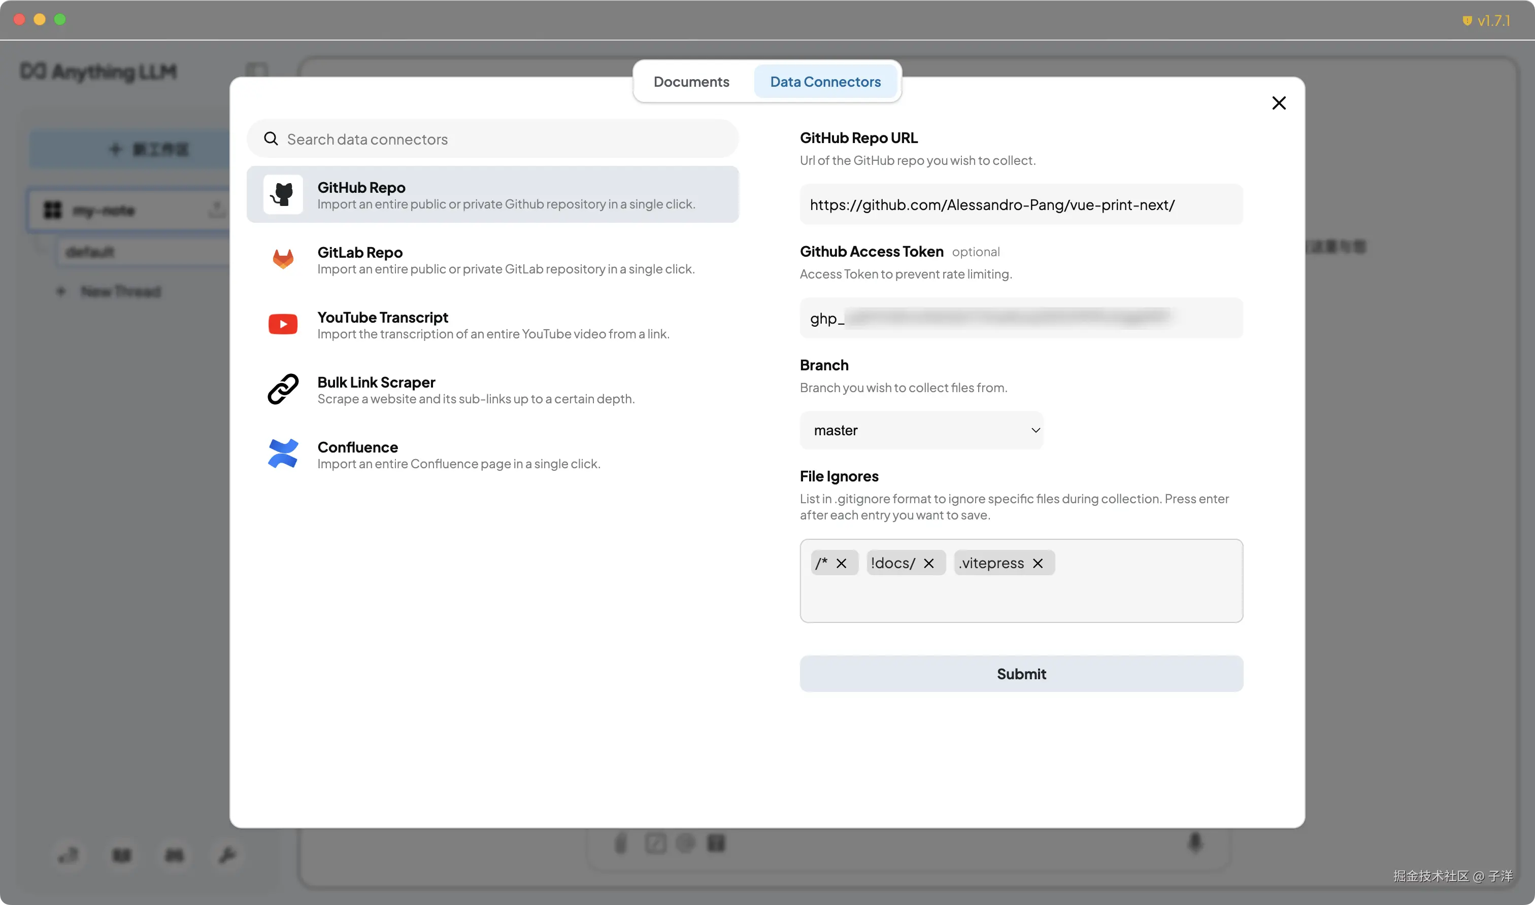Open the Confluence connector icon

[x=282, y=455]
